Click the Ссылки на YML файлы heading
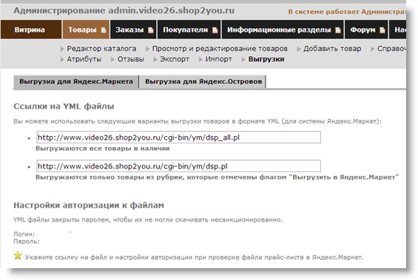The image size is (418, 280). point(64,106)
